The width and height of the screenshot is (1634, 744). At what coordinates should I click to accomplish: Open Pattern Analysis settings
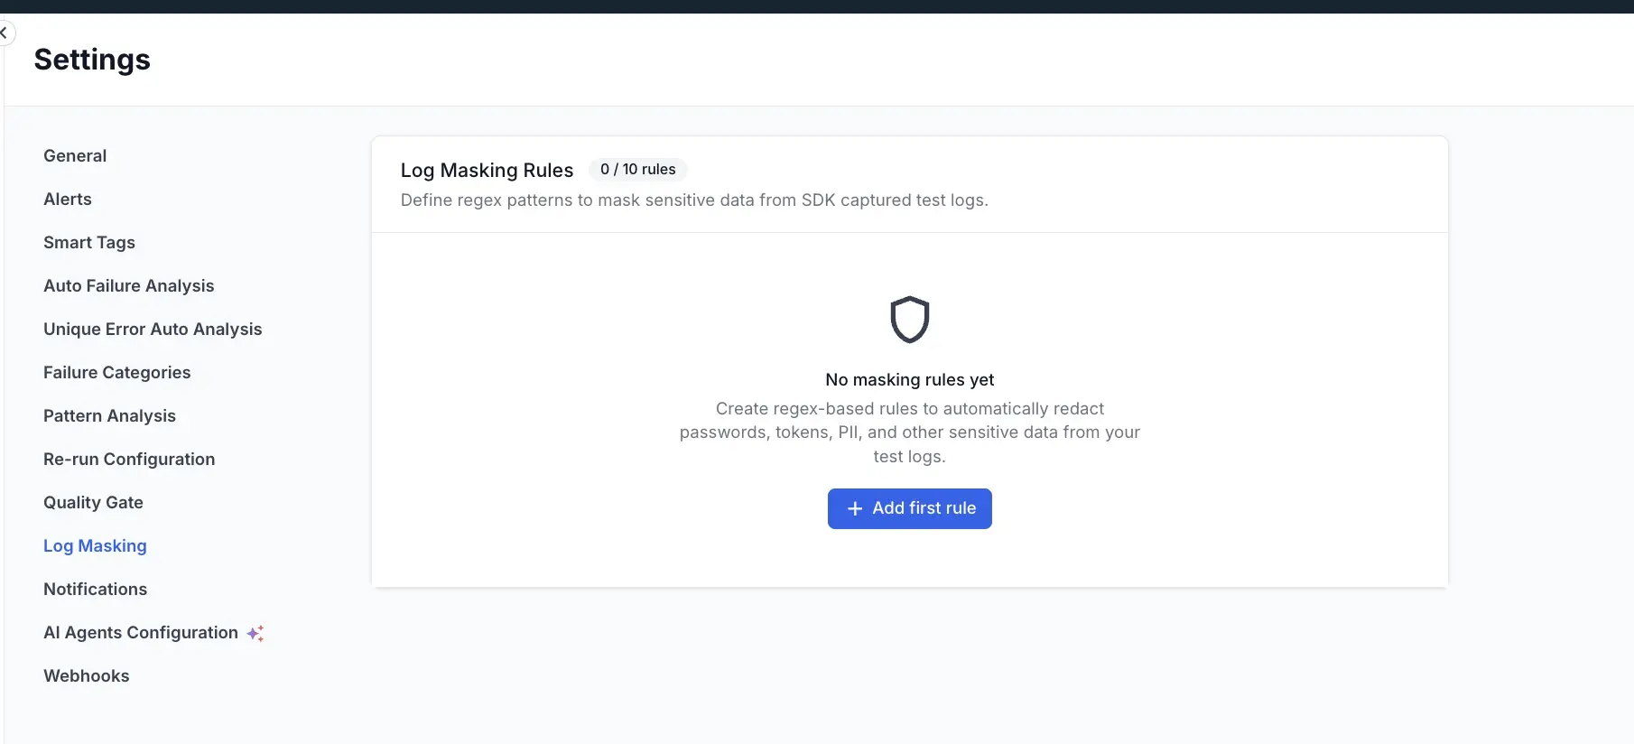110,415
